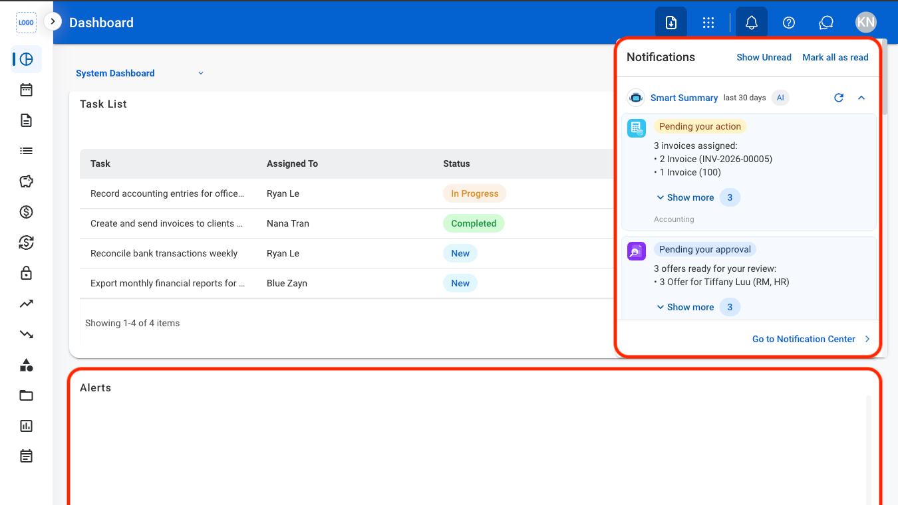The width and height of the screenshot is (898, 505).
Task: Collapse the Smart Summary section
Action: tap(861, 98)
